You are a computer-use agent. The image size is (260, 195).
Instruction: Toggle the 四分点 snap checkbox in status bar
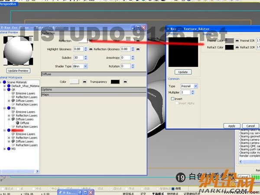111,188
